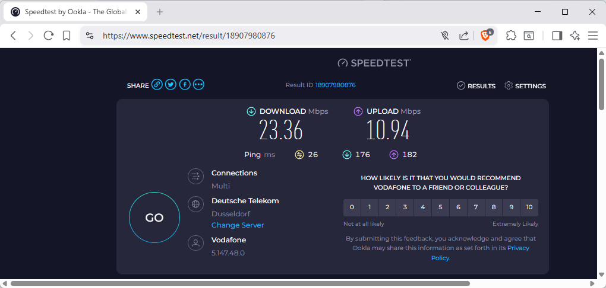This screenshot has height=288, width=606.
Task: Open the browser hamburger menu
Action: [x=592, y=36]
